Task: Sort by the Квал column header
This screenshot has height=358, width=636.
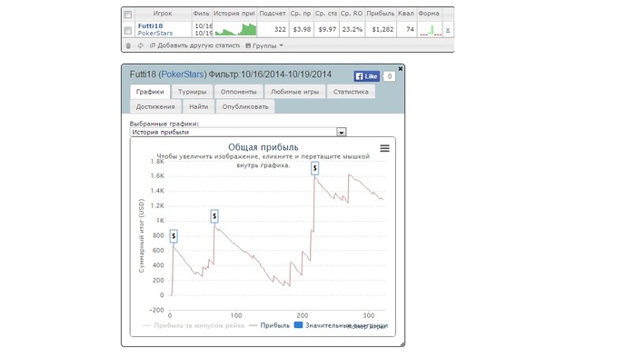Action: (406, 14)
